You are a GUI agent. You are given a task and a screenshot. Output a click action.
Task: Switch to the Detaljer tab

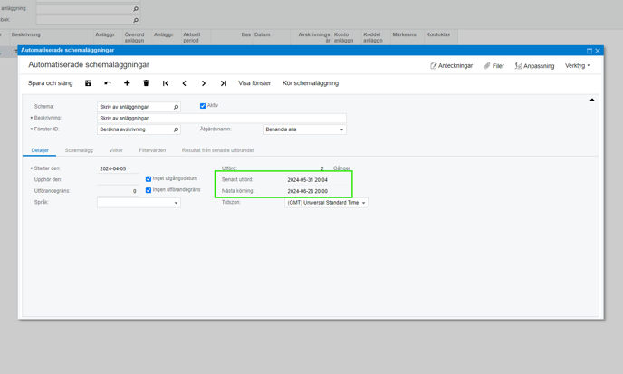click(x=40, y=150)
